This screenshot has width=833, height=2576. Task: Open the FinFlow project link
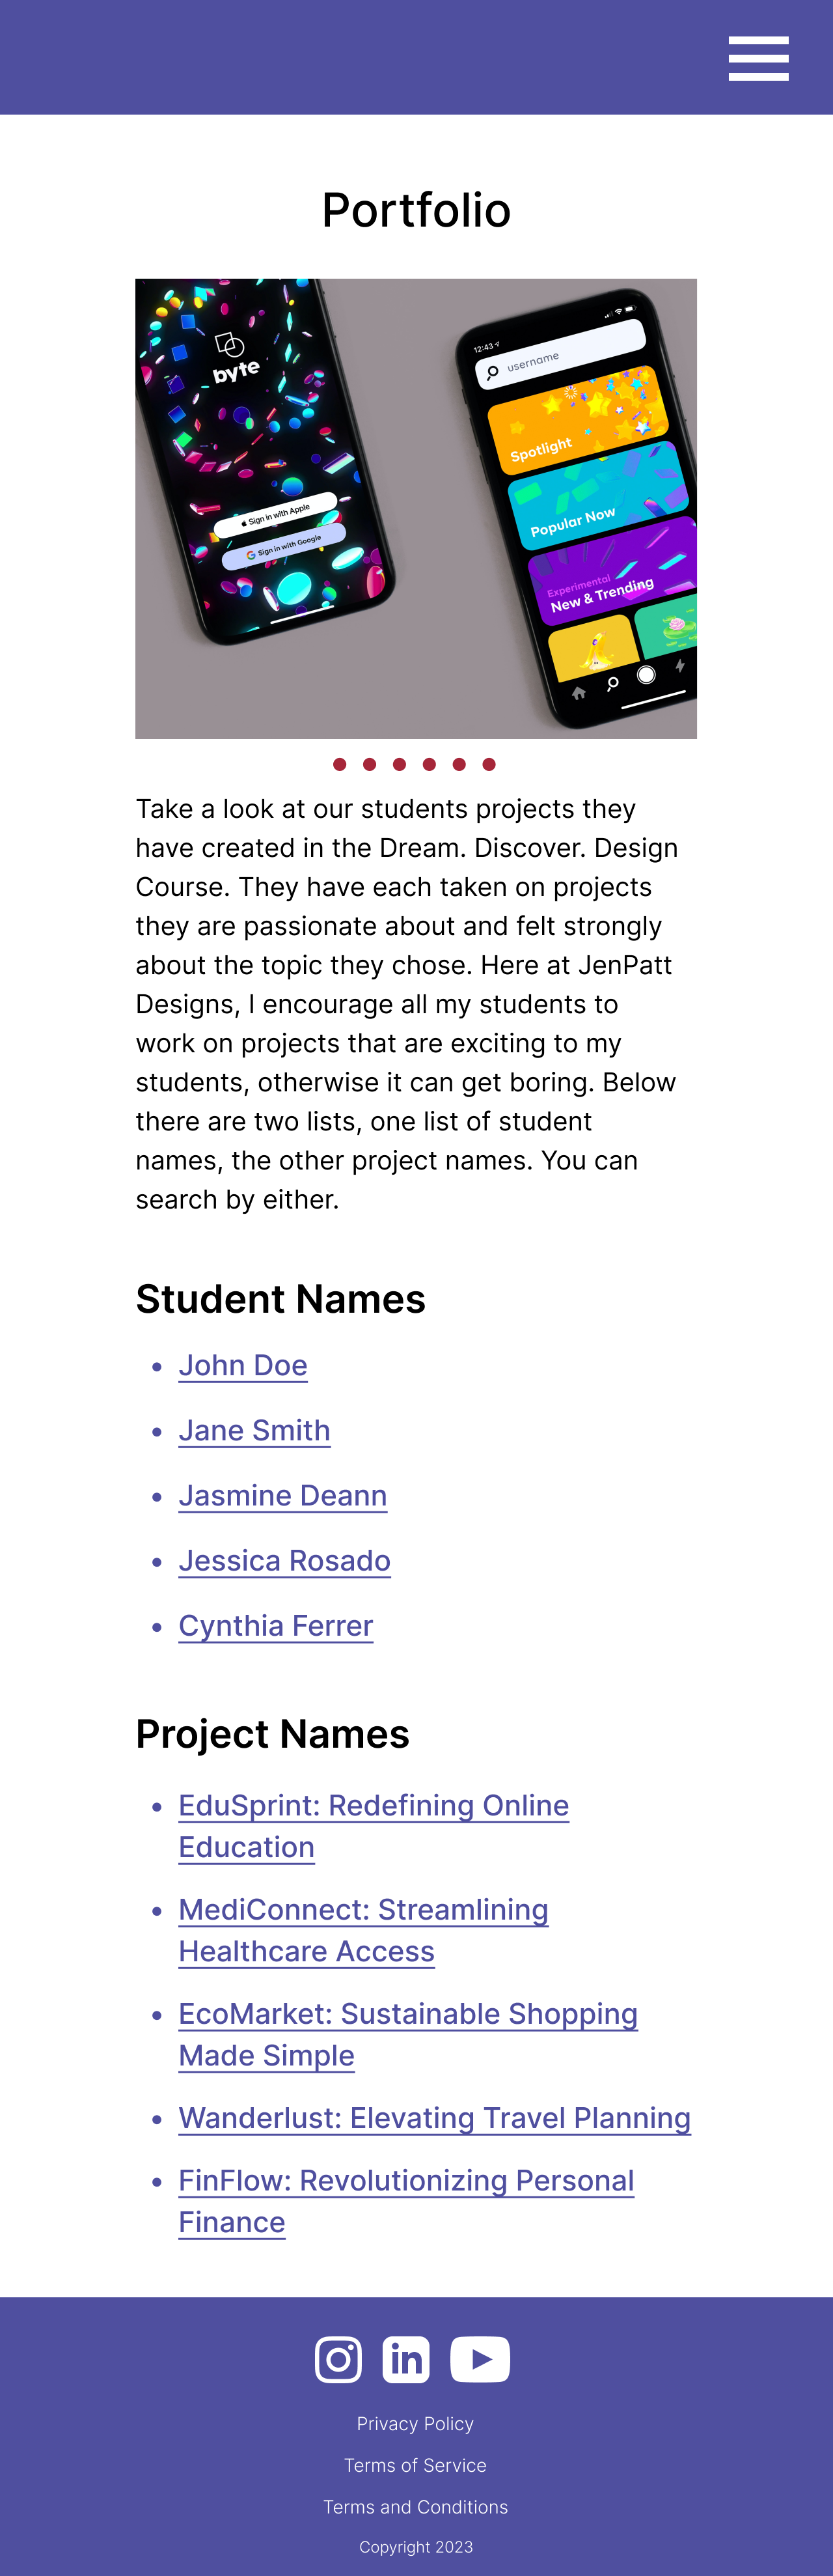pyautogui.click(x=406, y=2181)
